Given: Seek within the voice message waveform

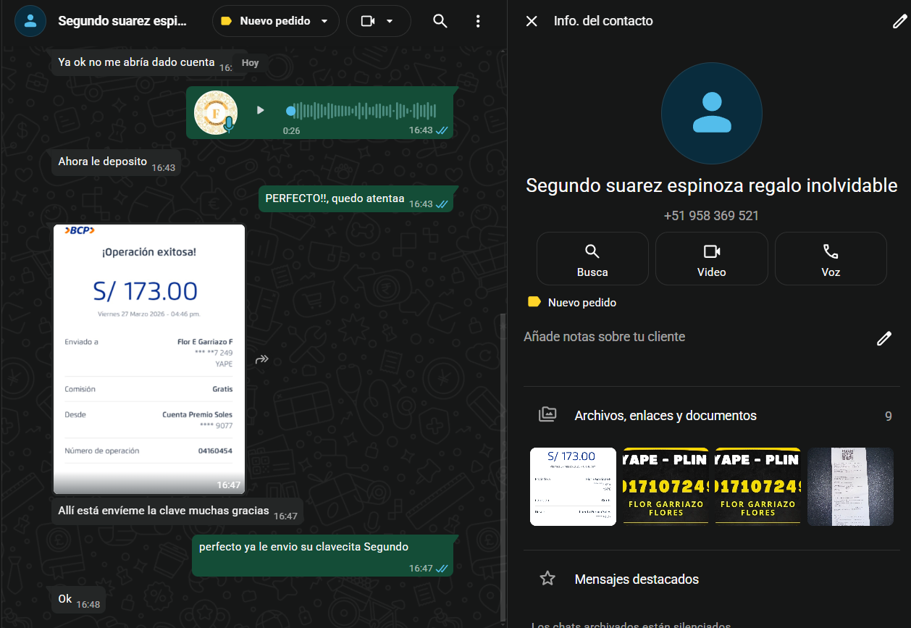Looking at the screenshot, I should (x=362, y=111).
